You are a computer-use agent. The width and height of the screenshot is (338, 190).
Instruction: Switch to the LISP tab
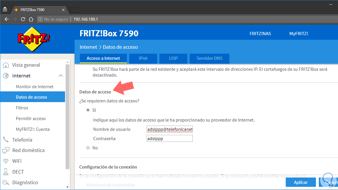pyautogui.click(x=173, y=58)
